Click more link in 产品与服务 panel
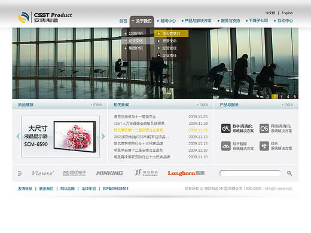The width and height of the screenshot is (311, 233). coord(287,105)
